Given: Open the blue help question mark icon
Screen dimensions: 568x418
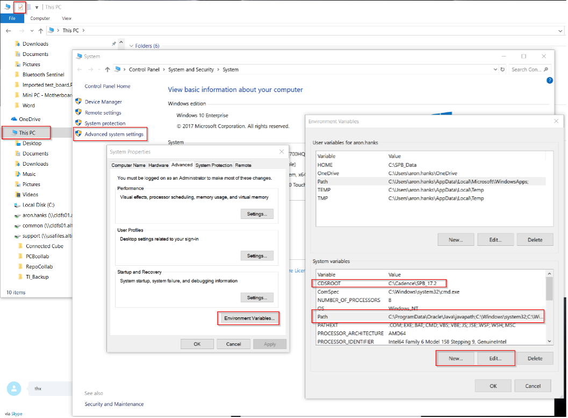Looking at the screenshot, I should tap(550, 81).
